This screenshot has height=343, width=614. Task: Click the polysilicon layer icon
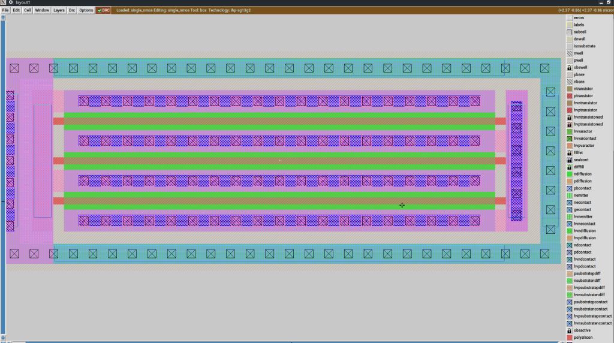(570, 338)
